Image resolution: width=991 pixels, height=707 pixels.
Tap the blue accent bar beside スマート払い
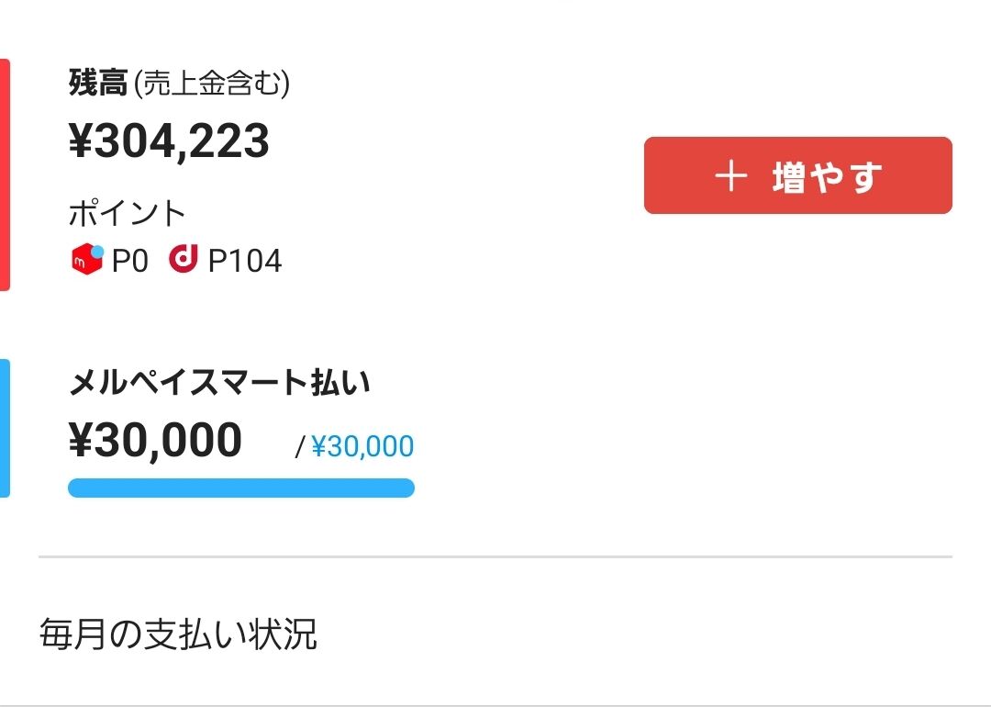tap(5, 428)
